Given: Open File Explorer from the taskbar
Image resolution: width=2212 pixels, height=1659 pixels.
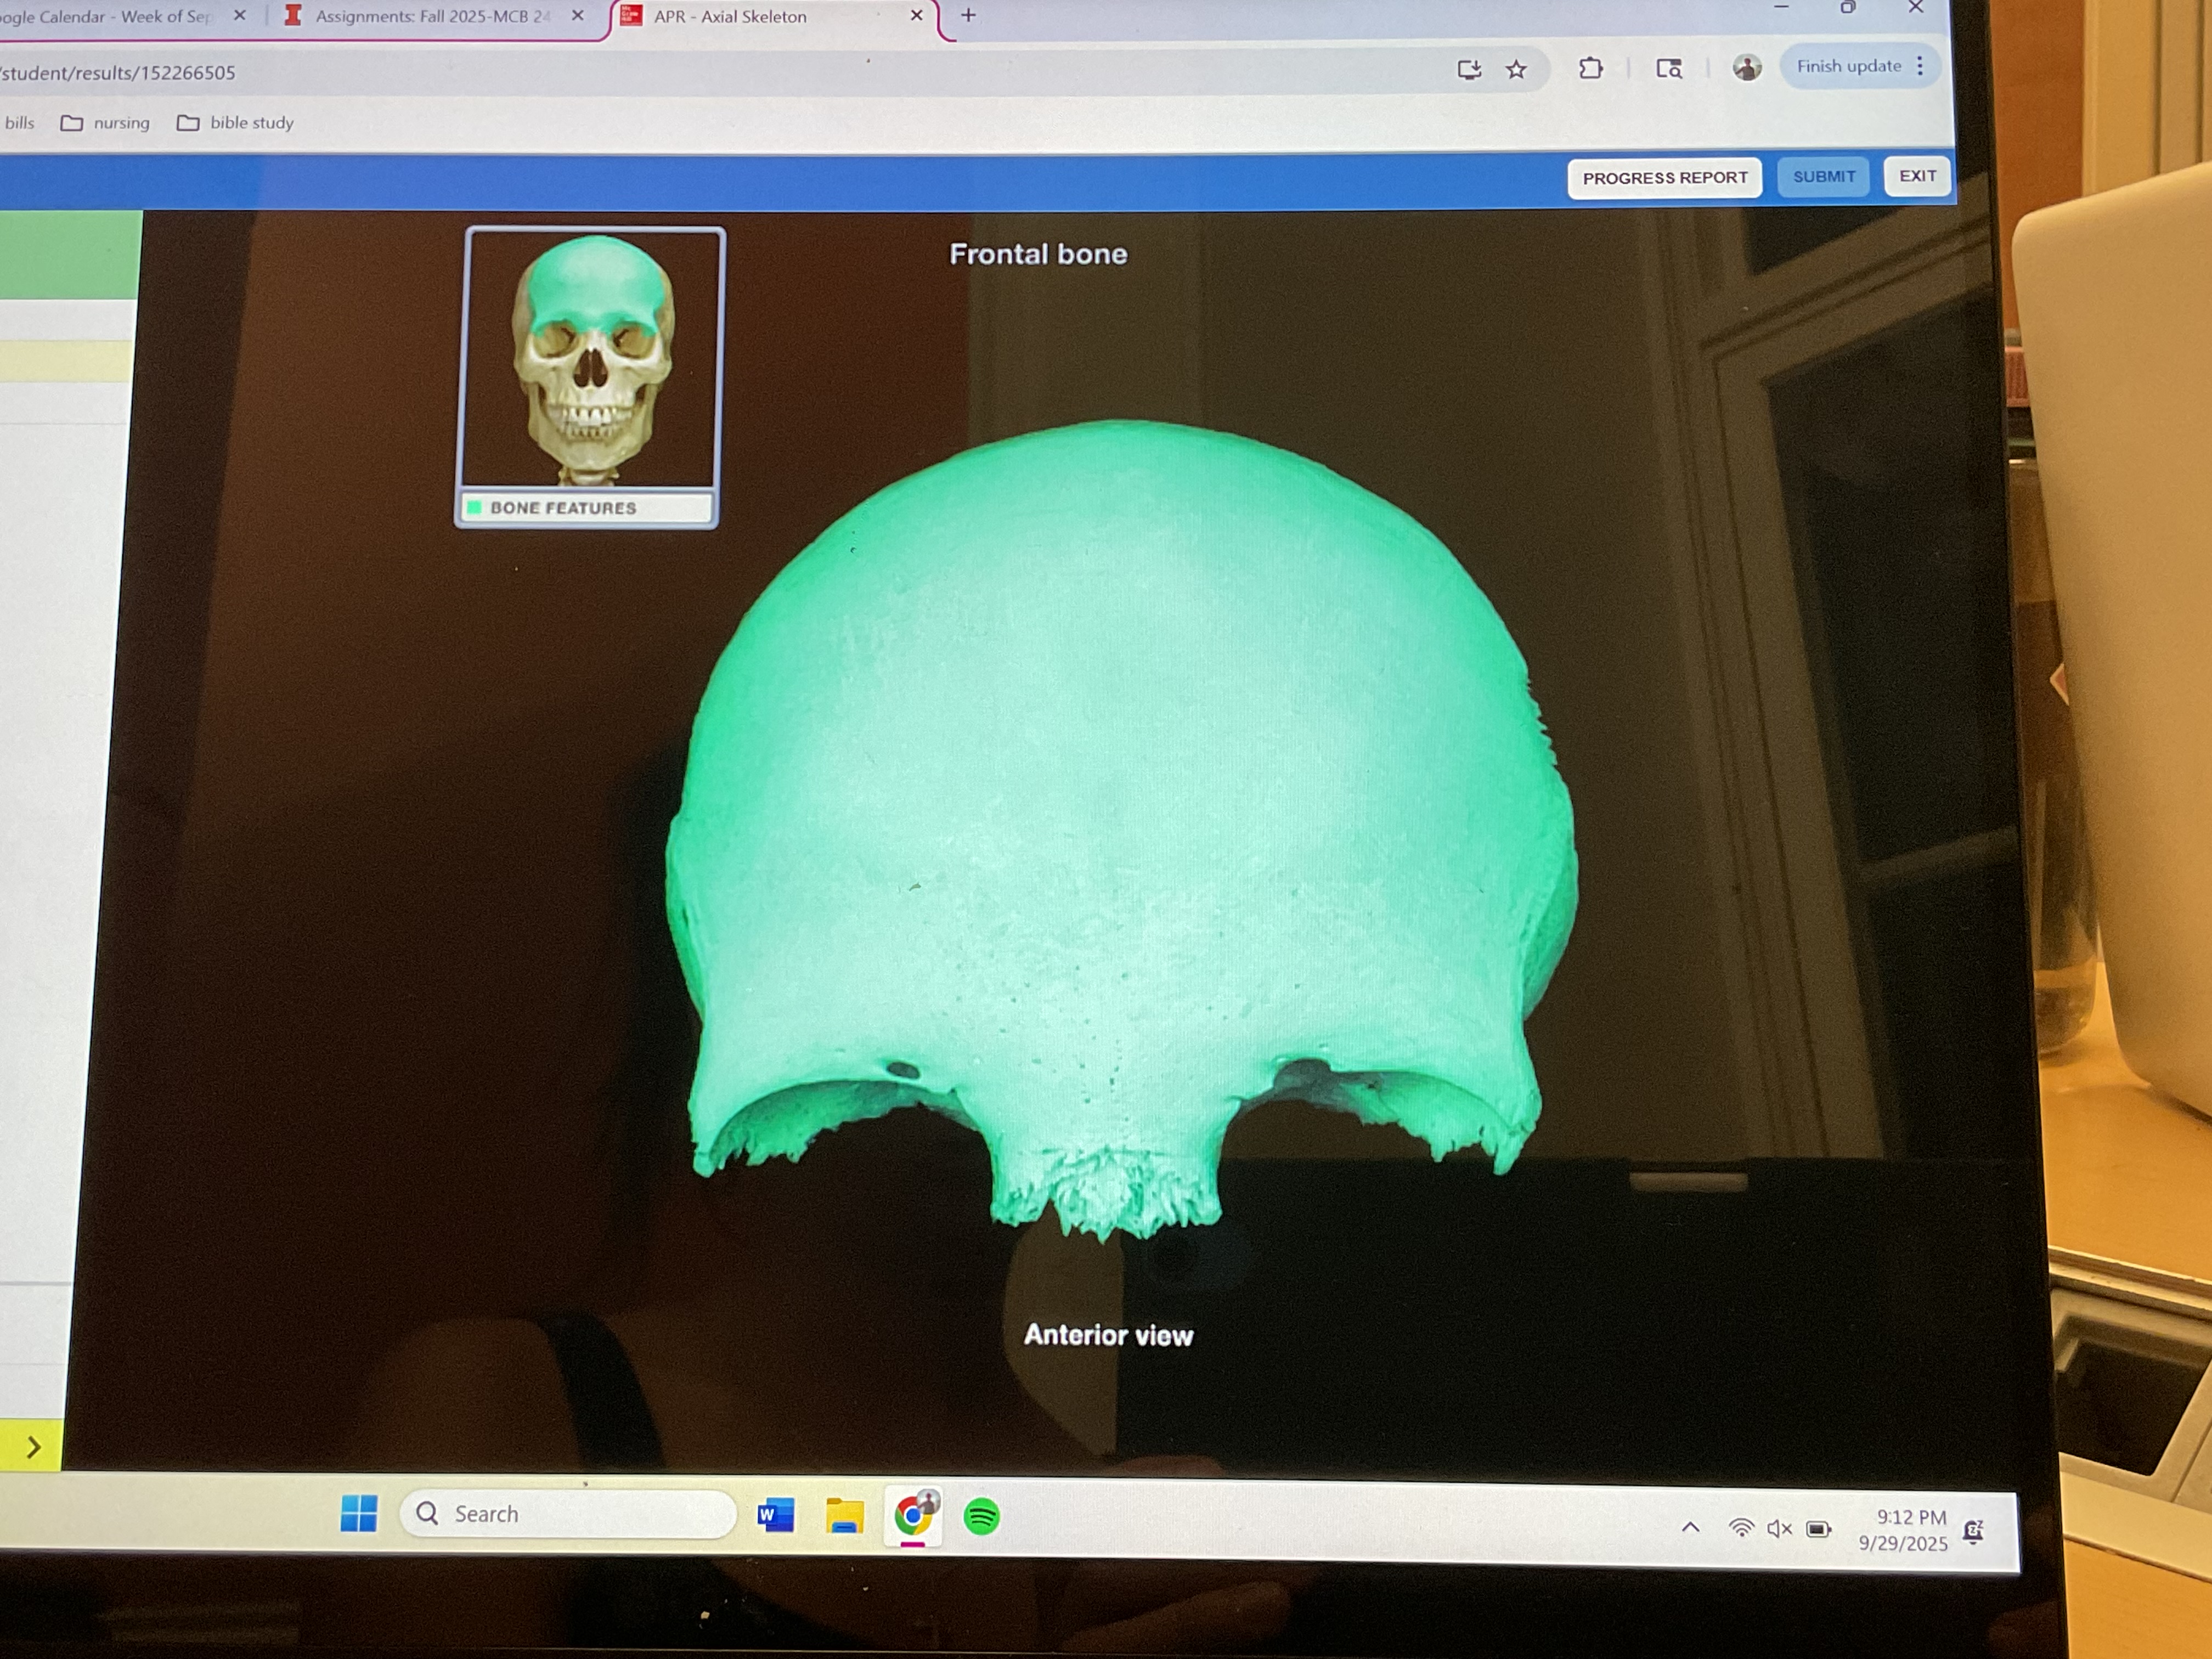Looking at the screenshot, I should (x=844, y=1516).
